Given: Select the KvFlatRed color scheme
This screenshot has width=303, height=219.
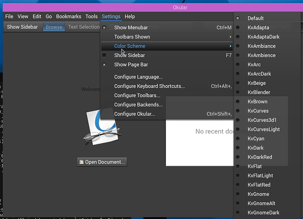Looking at the screenshot, I should pos(267,185).
